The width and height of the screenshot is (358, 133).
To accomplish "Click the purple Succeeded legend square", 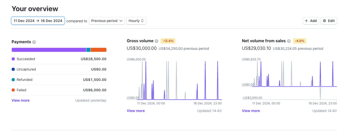I will pos(13,59).
